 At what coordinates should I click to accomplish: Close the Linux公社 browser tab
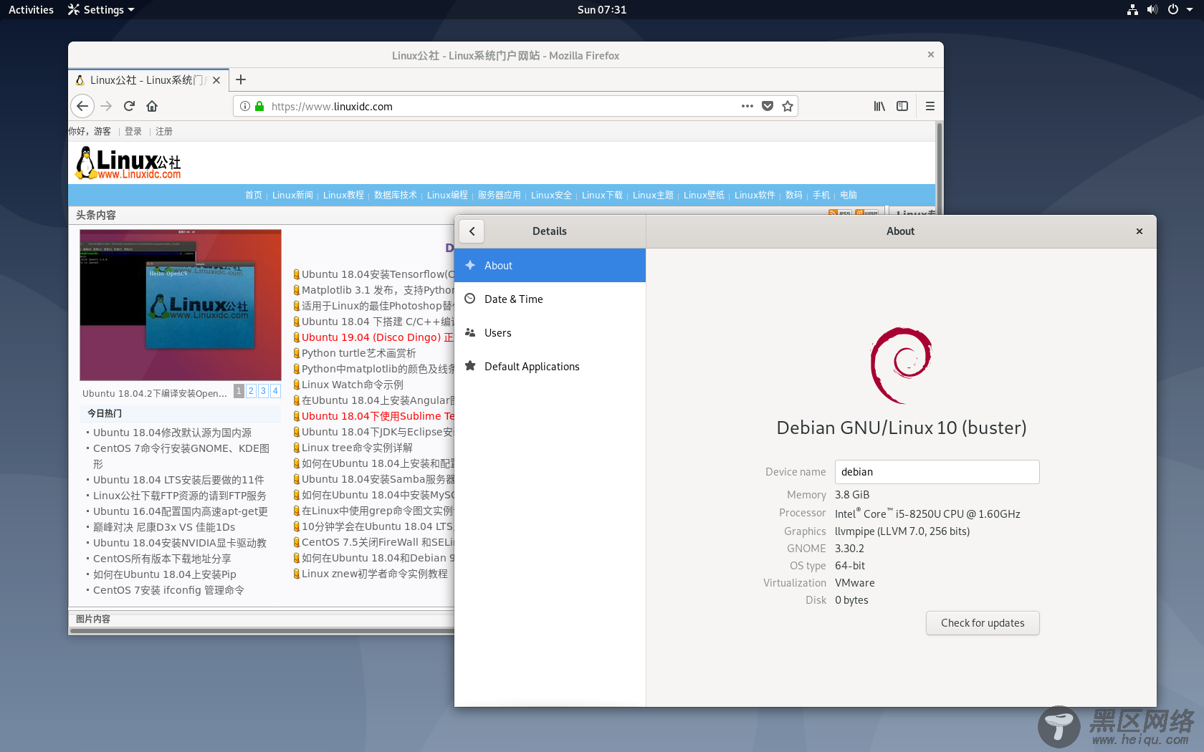(x=216, y=80)
